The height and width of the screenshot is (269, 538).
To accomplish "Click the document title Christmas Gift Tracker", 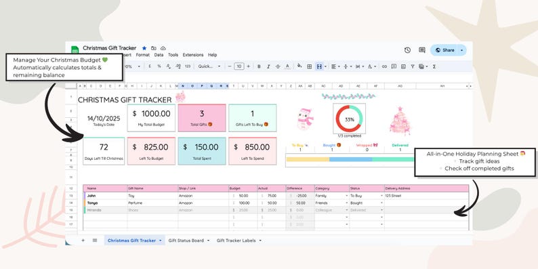I will (110, 48).
